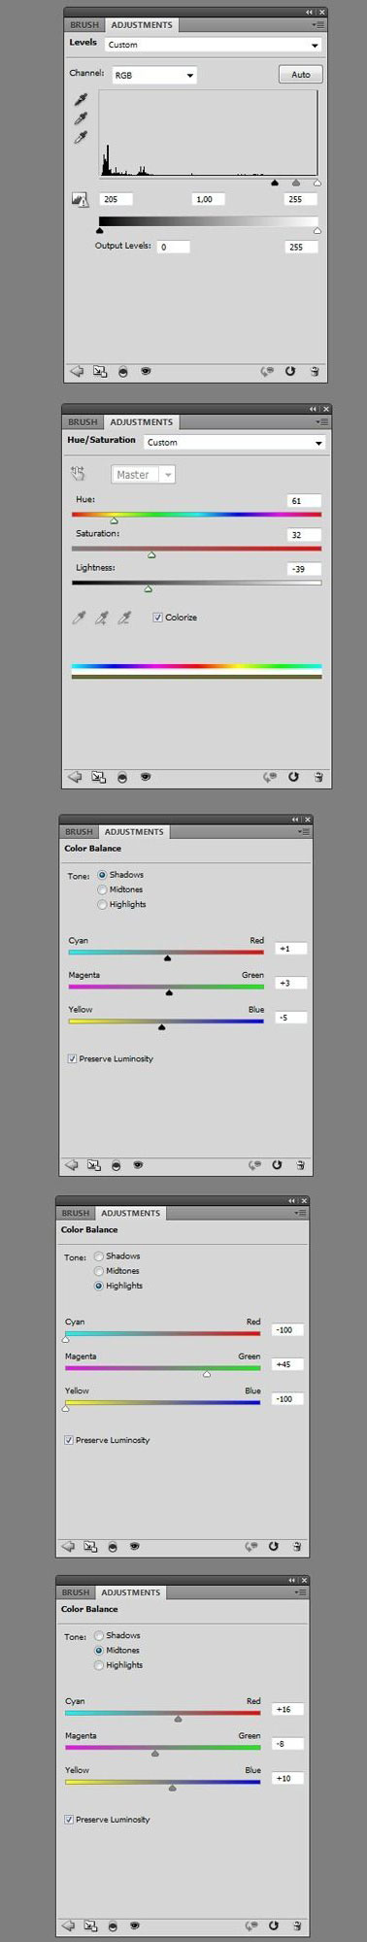Open ADJUSTMENTS tab in Hue/Saturation panel
367x1942 pixels.
point(141,422)
